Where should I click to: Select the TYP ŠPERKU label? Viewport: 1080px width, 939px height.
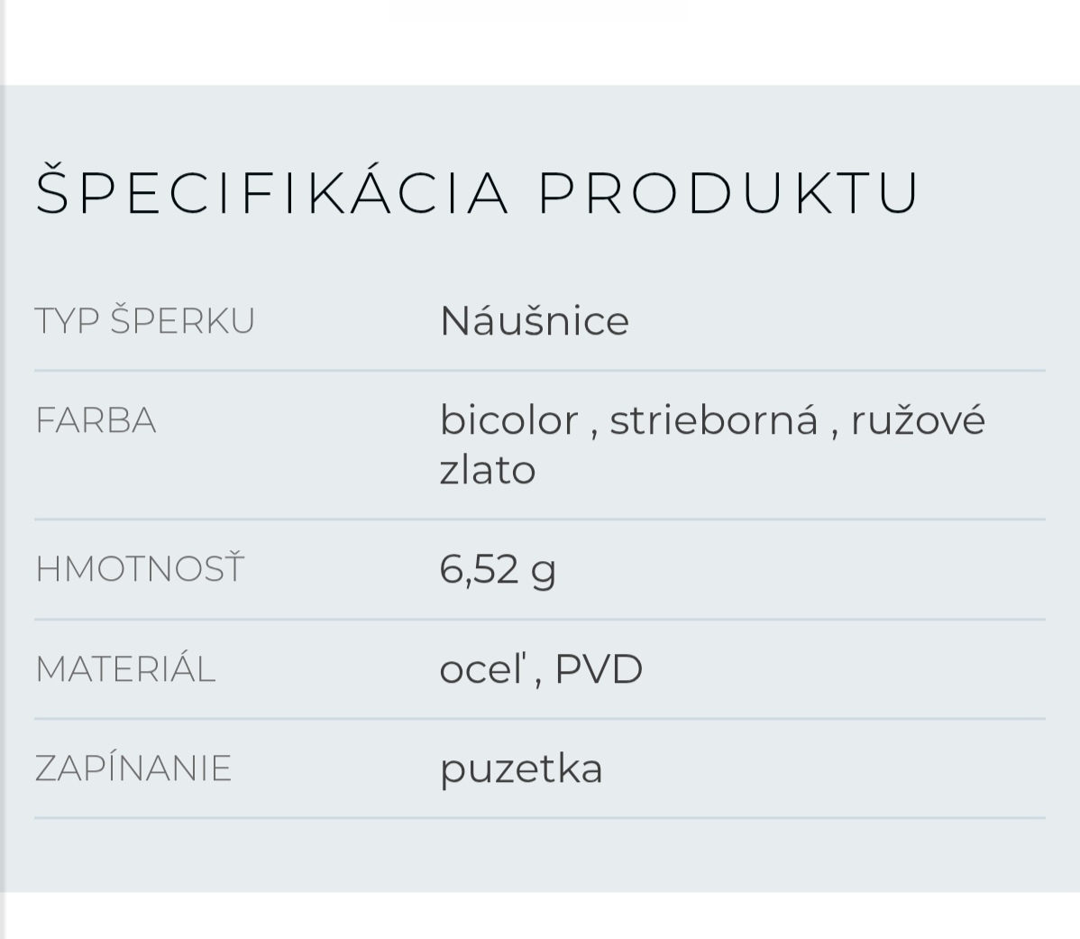[x=144, y=321]
